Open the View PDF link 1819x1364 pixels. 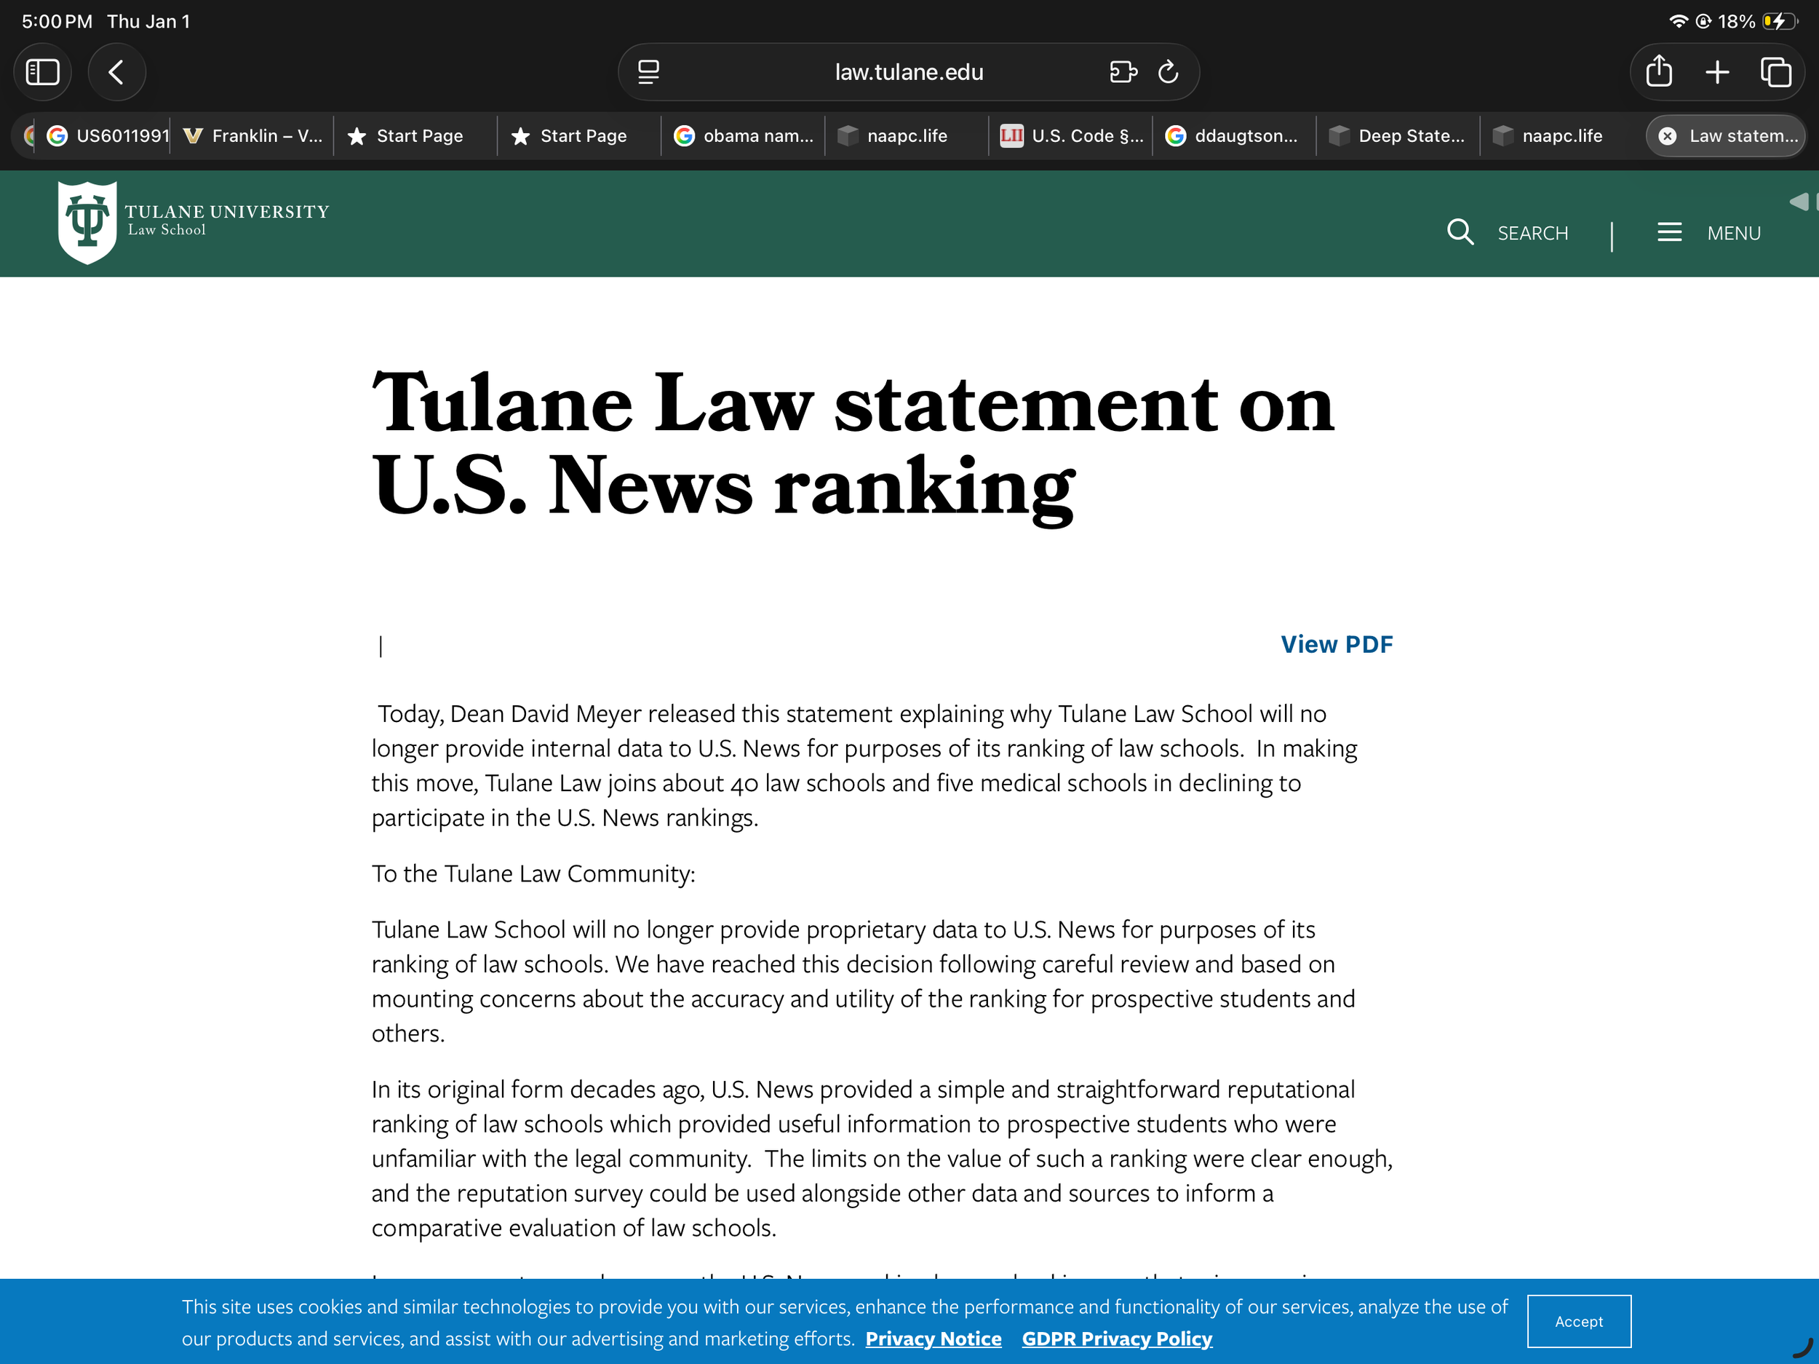(1337, 644)
